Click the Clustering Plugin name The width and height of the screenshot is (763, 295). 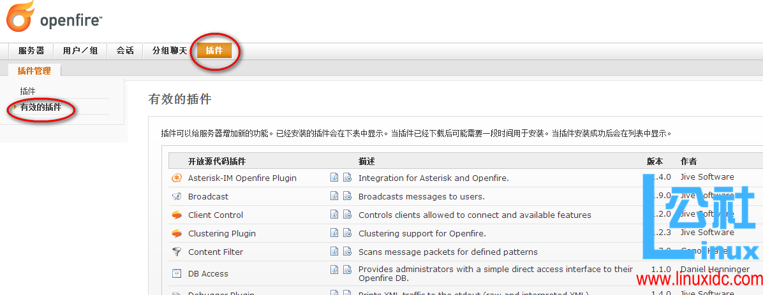(x=222, y=233)
